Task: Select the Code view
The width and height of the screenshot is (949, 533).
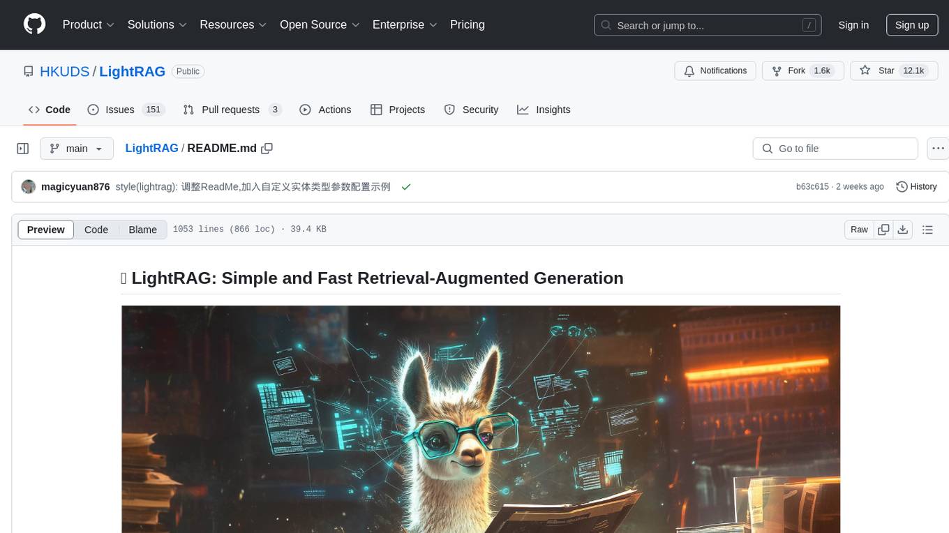Action: click(x=96, y=230)
